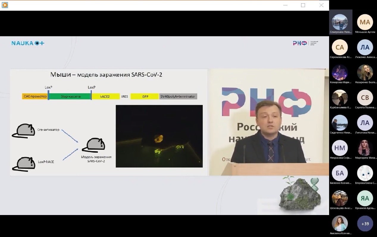Click the IRES label
The image size is (377, 237).
(125, 97)
